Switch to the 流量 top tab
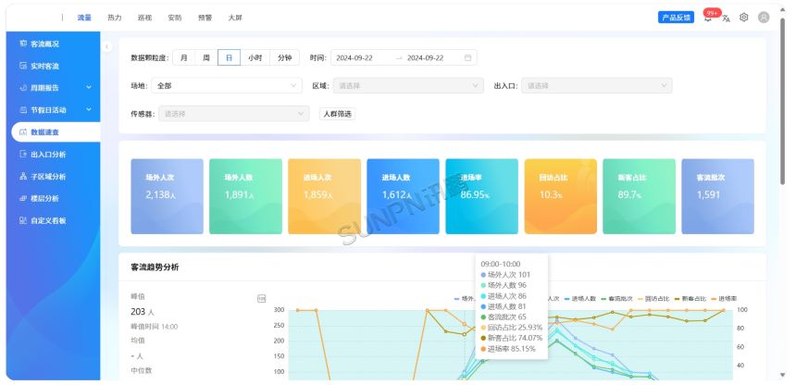Viewport: 796px width, 385px height. (x=84, y=18)
